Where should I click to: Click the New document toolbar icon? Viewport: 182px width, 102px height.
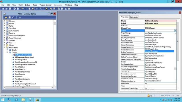click(x=3, y=9)
